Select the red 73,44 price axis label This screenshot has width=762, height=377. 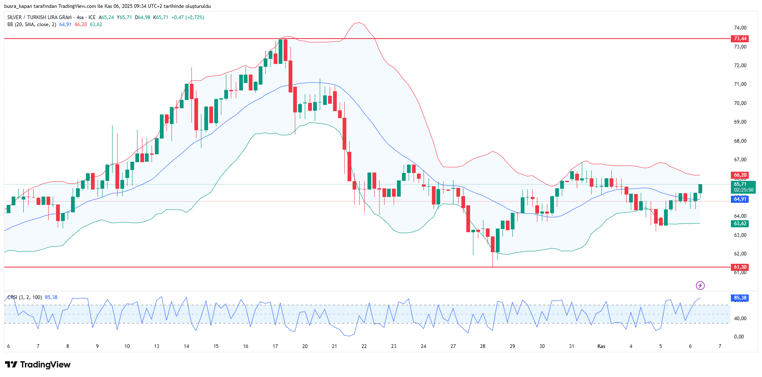click(740, 39)
